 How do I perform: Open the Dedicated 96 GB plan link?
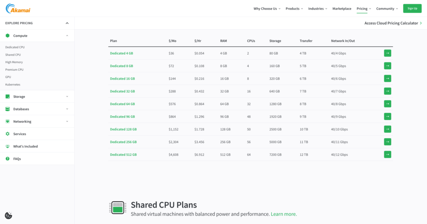122,116
